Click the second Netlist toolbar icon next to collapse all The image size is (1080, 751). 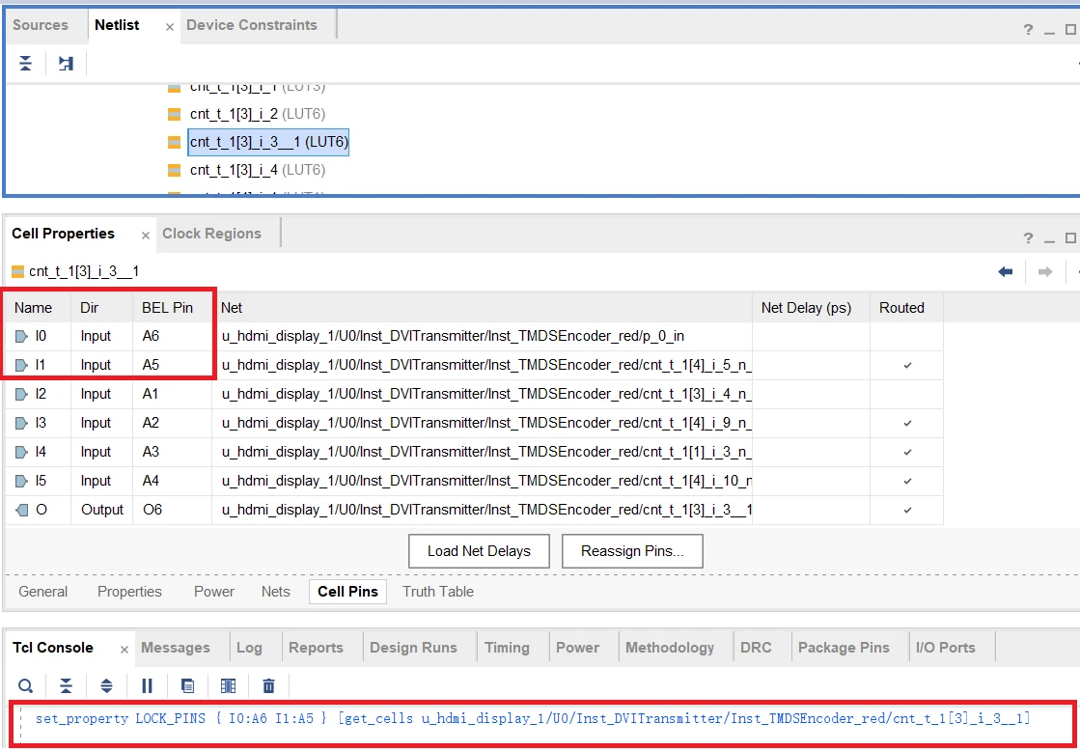coord(66,64)
